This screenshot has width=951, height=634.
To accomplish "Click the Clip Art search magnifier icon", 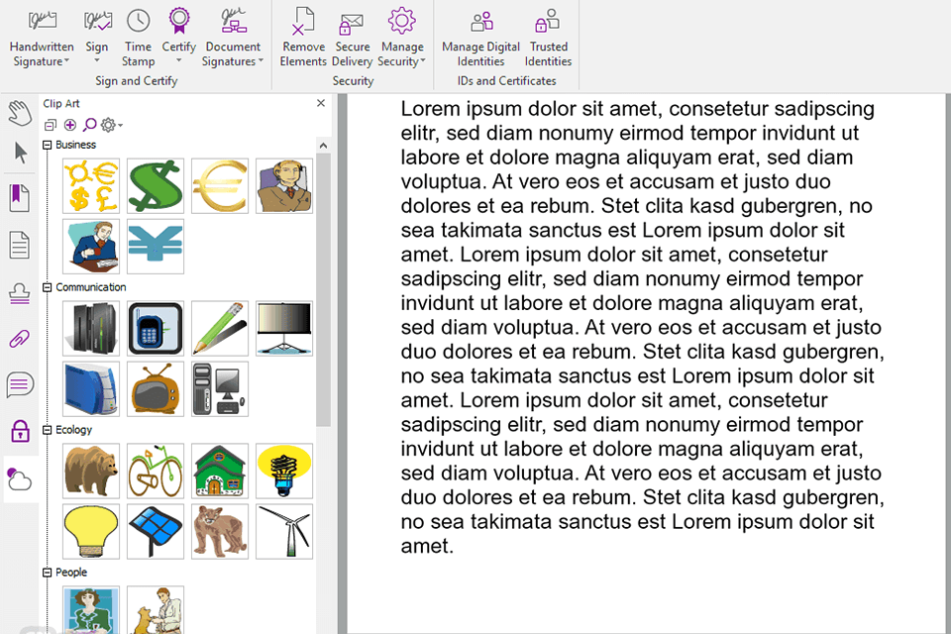I will coord(89,125).
